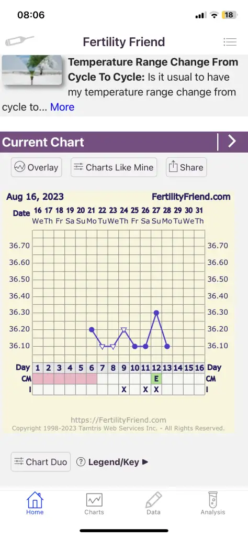Image resolution: width=248 pixels, height=537 pixels.
Task: Tap the tree article thumbnail image
Action: point(32,70)
